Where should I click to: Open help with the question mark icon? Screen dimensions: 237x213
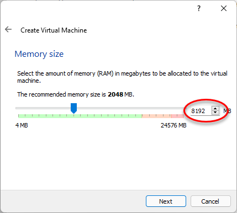click(199, 8)
